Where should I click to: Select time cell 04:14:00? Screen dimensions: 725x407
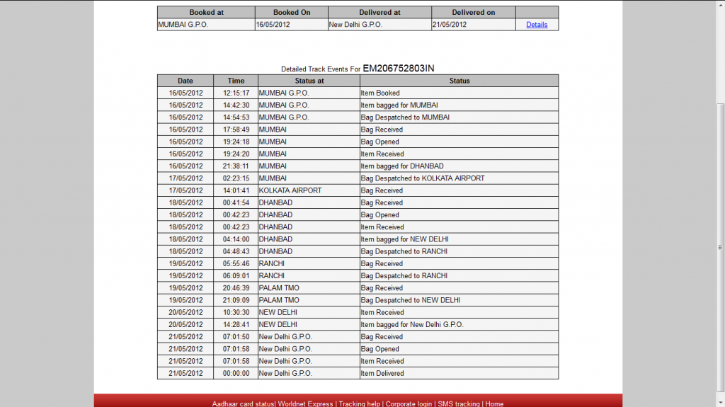tap(236, 239)
